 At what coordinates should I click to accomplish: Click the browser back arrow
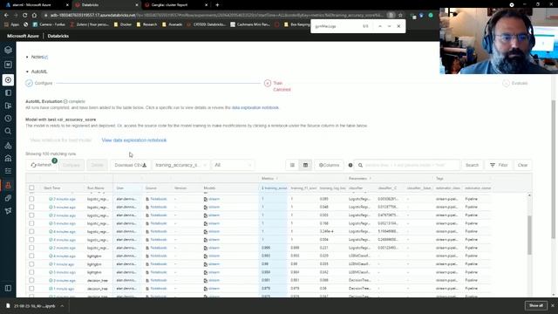click(x=6, y=16)
